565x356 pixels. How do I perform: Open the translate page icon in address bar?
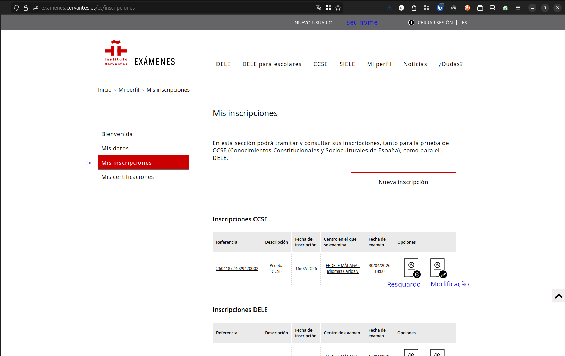318,7
